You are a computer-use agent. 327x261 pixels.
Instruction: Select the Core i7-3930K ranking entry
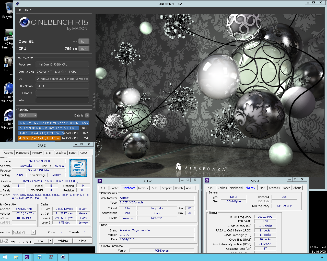(54, 128)
